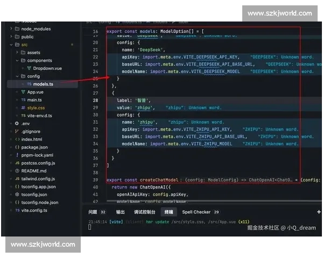Image resolution: width=323 pixels, height=258 pixels.
Task: Expand the node_modules folder chevron
Action: point(11,28)
